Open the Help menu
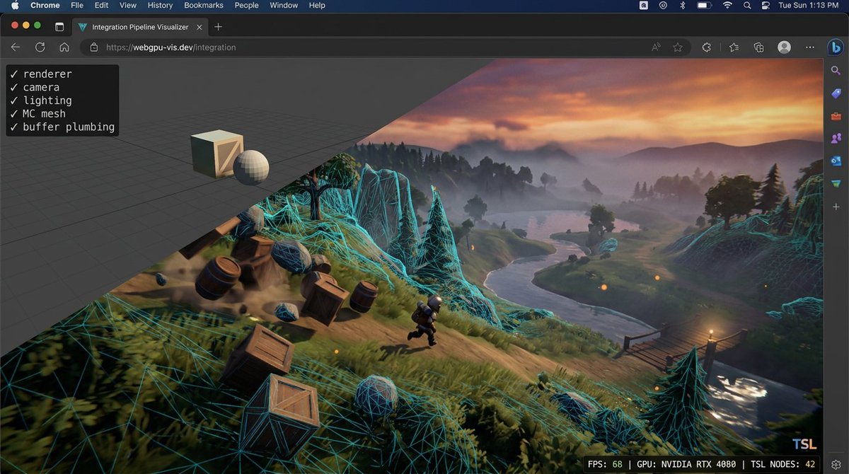The height and width of the screenshot is (474, 849). (x=317, y=5)
